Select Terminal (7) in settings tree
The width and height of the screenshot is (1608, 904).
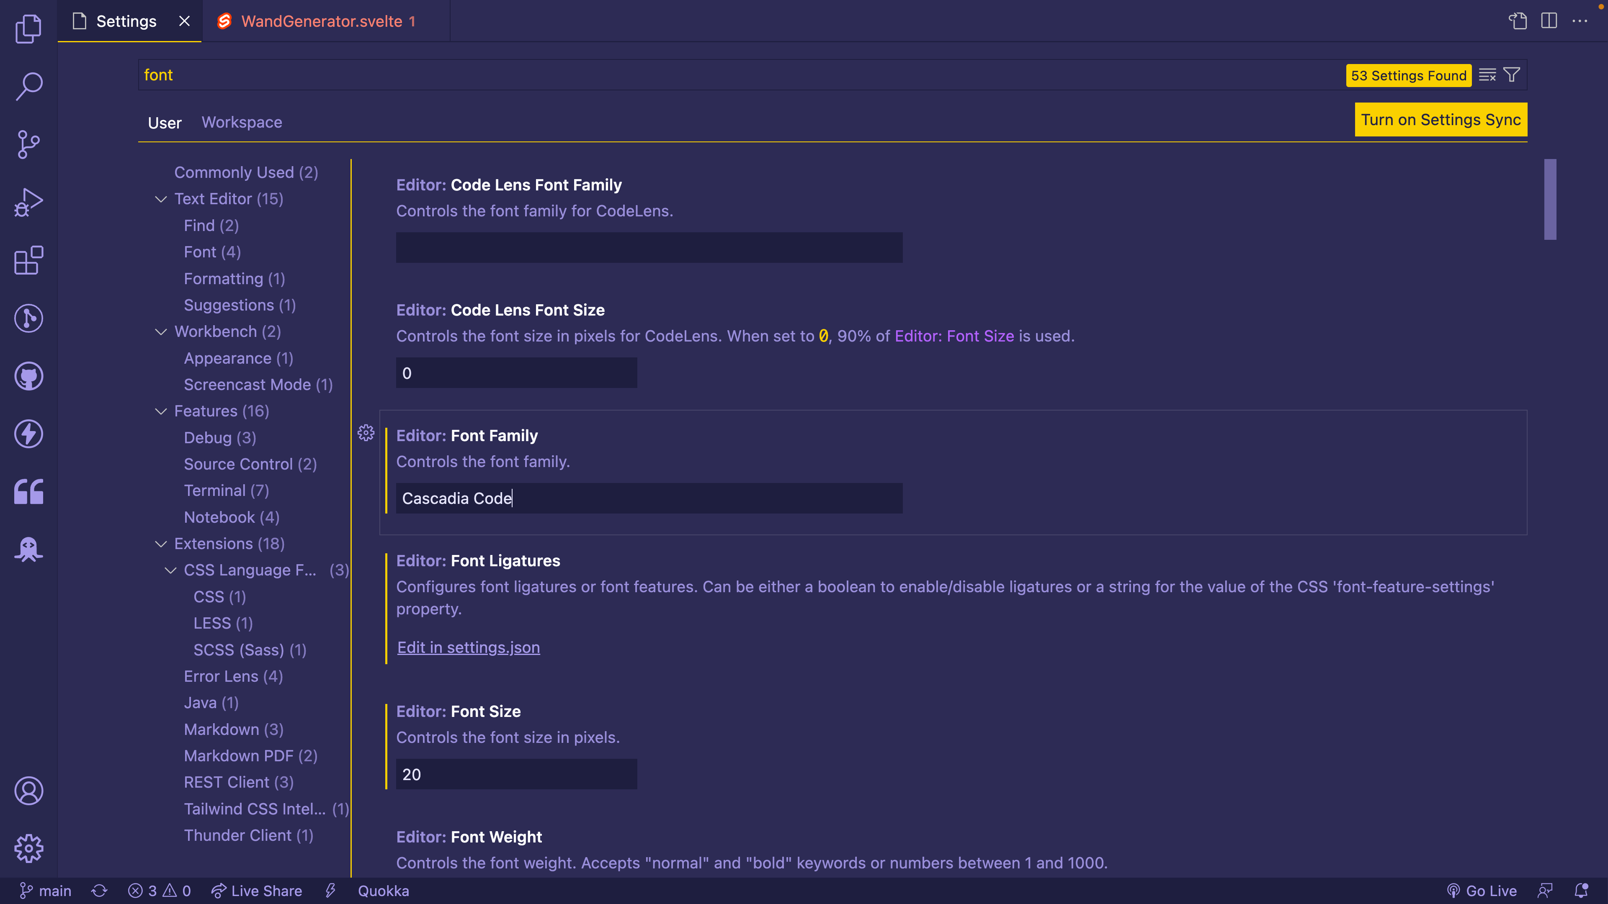(x=226, y=491)
